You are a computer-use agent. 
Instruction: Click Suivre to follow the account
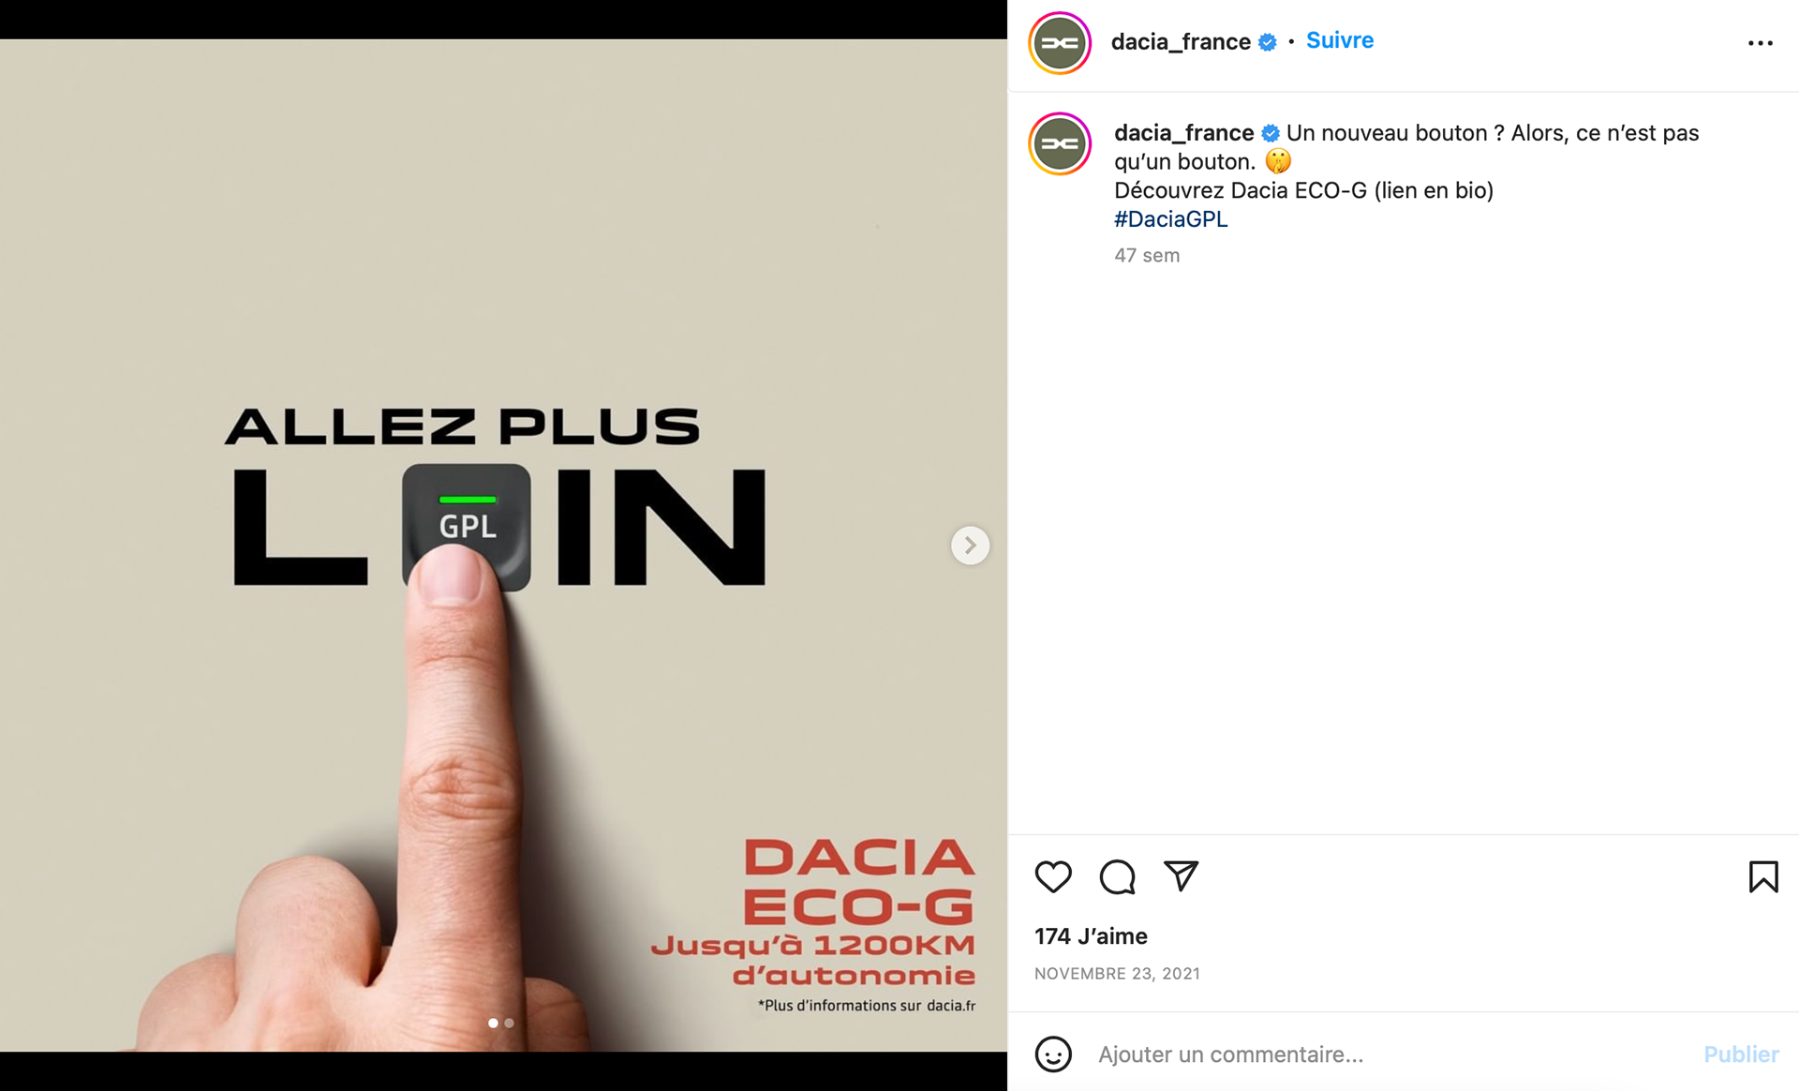point(1339,40)
